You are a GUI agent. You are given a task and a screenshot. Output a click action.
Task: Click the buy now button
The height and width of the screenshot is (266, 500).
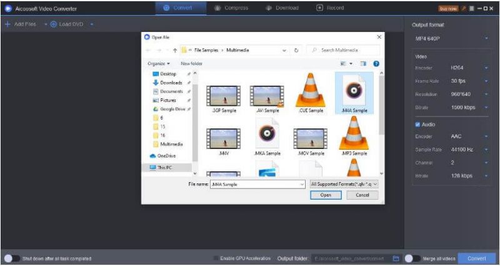tap(448, 9)
